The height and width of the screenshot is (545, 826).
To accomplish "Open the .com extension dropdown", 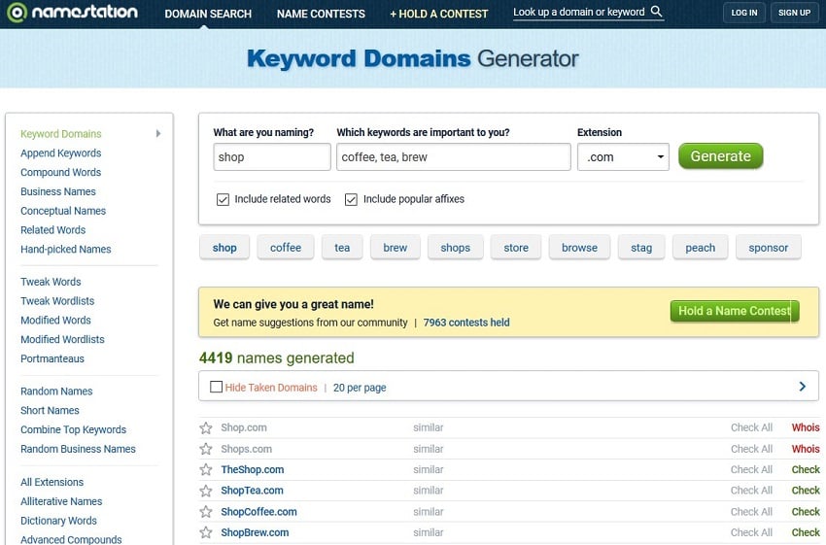I will (x=623, y=157).
